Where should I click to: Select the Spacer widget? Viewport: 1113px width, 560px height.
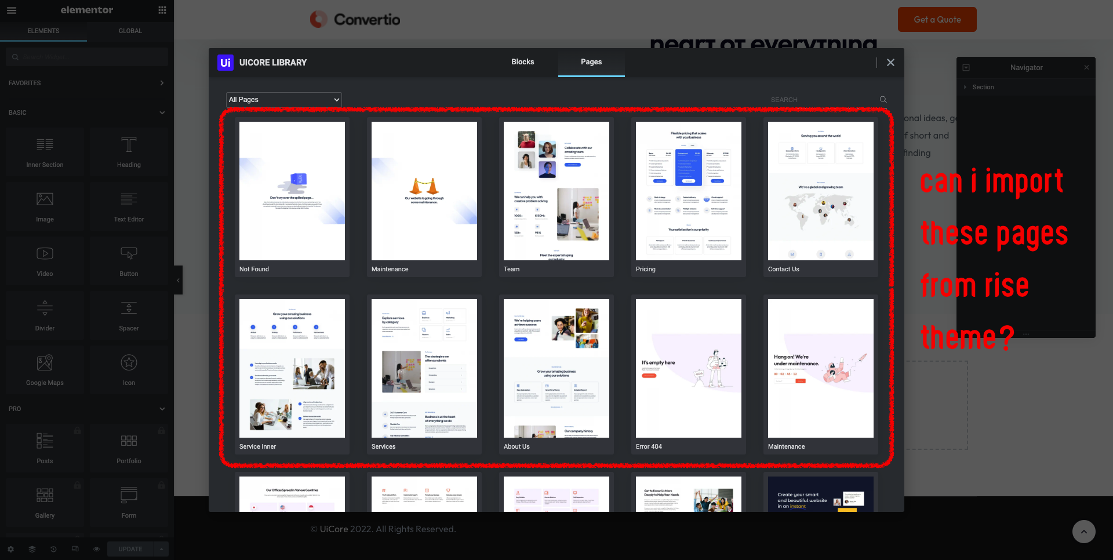[129, 315]
